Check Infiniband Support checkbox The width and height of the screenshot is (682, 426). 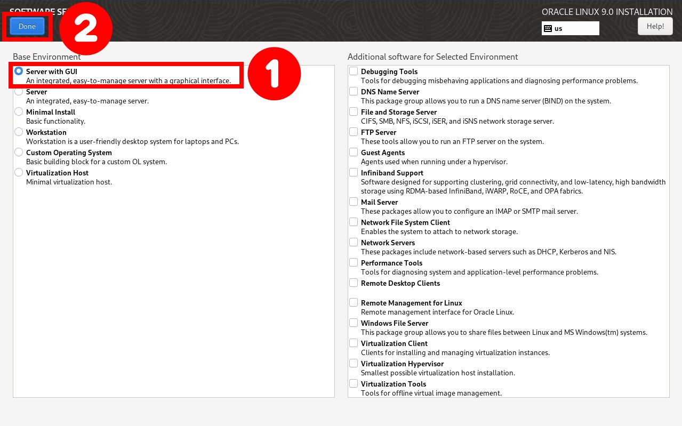pyautogui.click(x=354, y=173)
